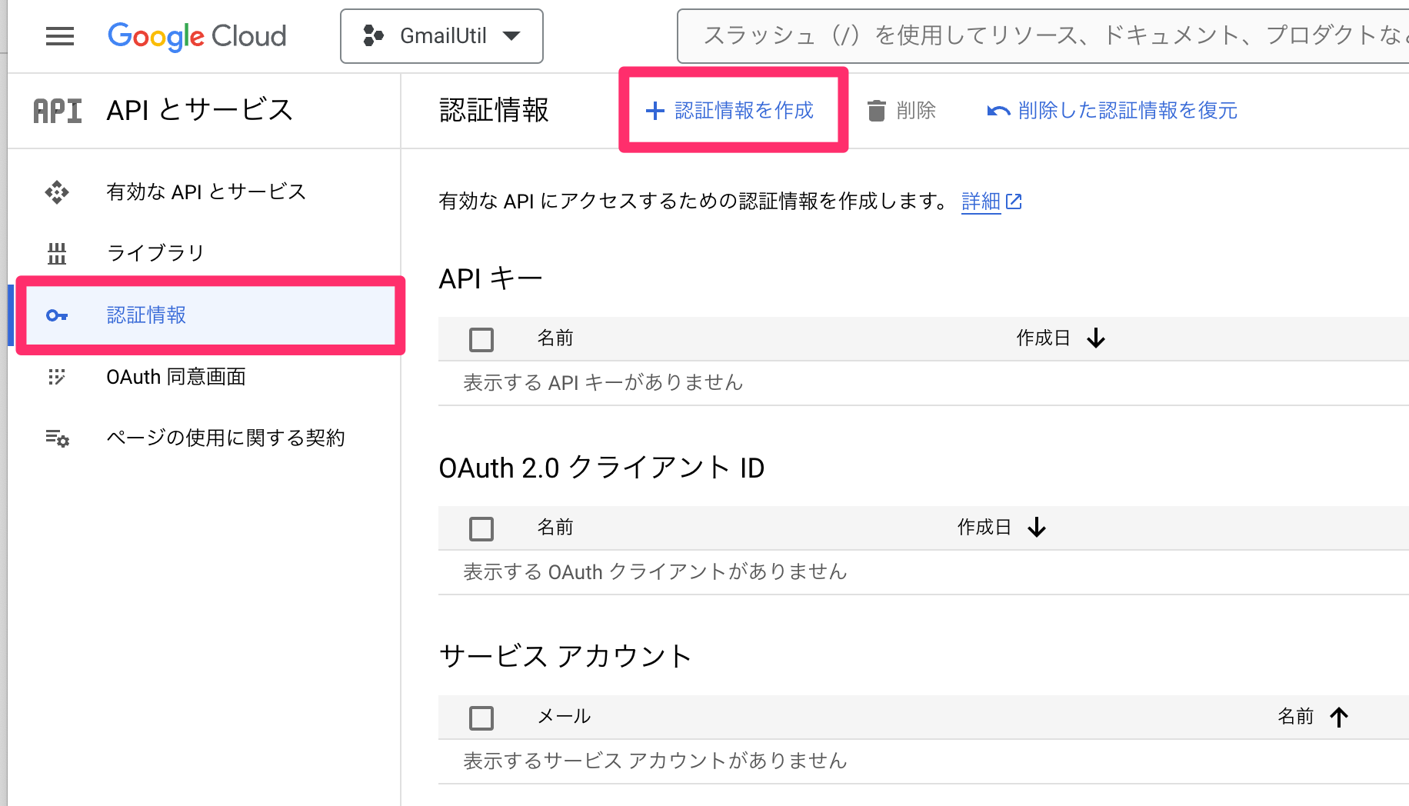Click メール column header in サービス アカウント table
The width and height of the screenshot is (1409, 806).
(564, 717)
